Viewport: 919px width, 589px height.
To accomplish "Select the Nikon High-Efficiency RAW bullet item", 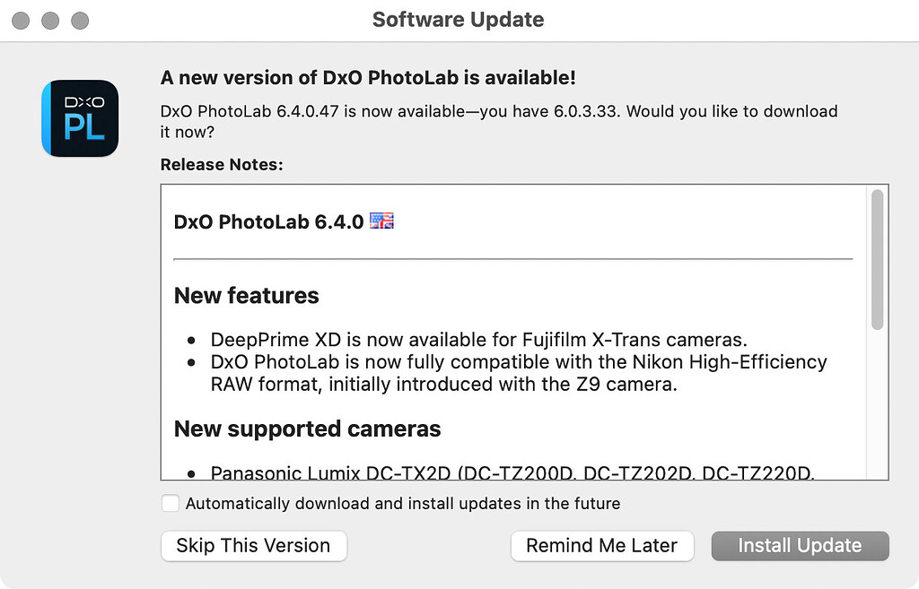I will pos(517,362).
